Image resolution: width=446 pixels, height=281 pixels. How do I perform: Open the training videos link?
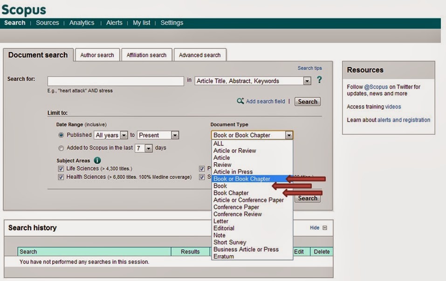tap(393, 107)
